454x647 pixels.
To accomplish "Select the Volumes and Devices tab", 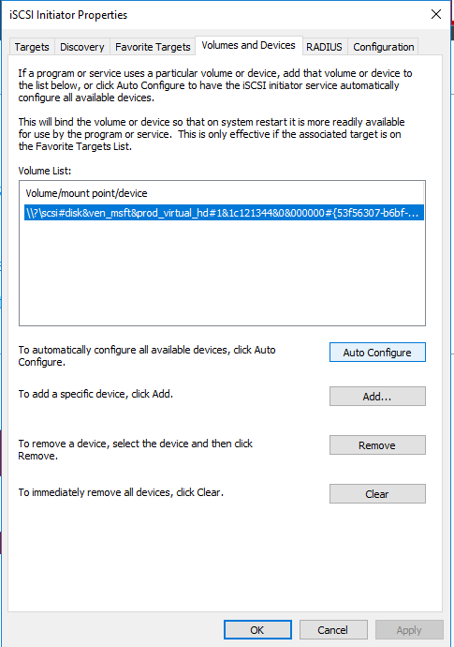I will [248, 45].
